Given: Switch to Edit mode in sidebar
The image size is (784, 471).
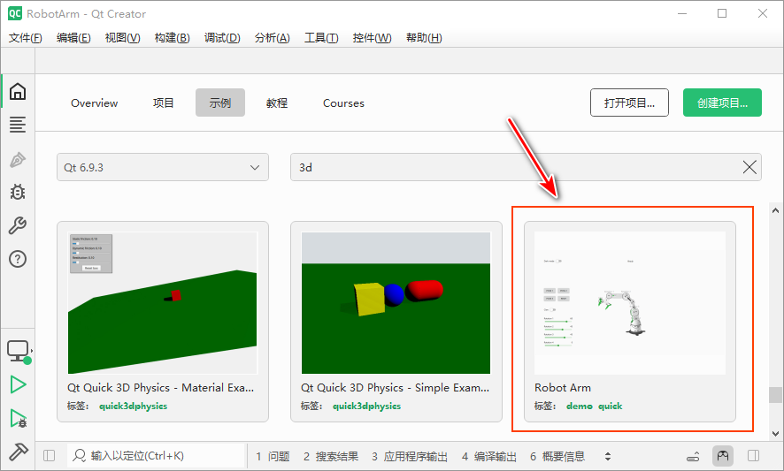Looking at the screenshot, I should tap(17, 125).
